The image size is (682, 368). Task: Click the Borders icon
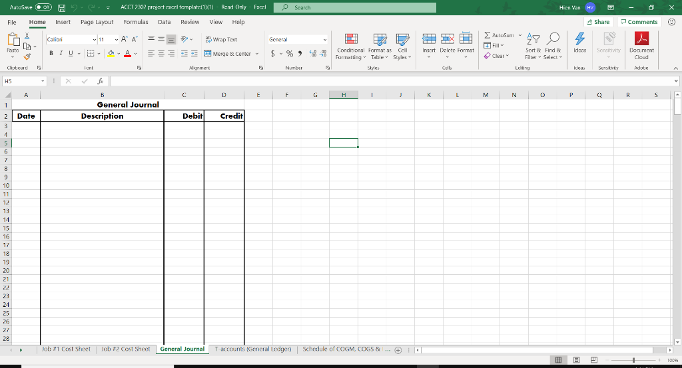click(x=90, y=53)
